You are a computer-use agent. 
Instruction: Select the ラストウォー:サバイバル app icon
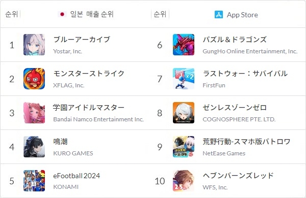[184, 79]
